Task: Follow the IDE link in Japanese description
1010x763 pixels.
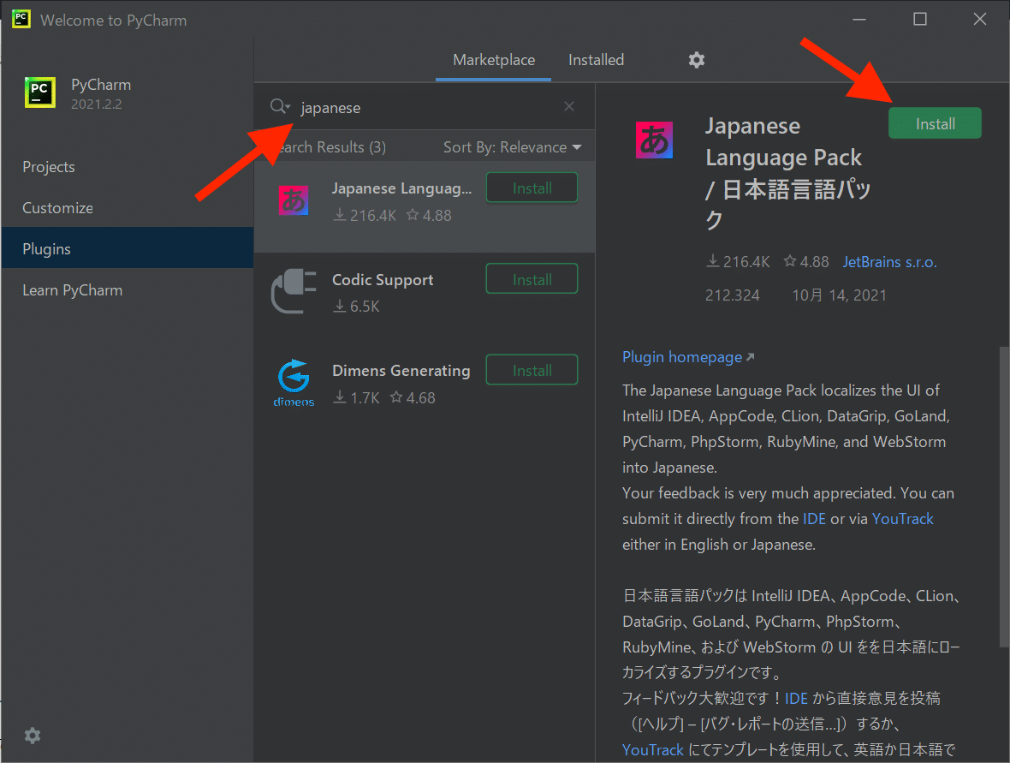Action: [796, 698]
